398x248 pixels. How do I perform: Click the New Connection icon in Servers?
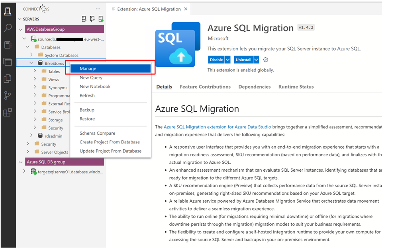point(84,19)
